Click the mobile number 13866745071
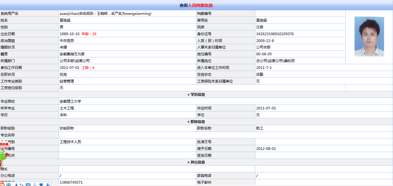Screen dimensions: 393x186 pos(71,182)
